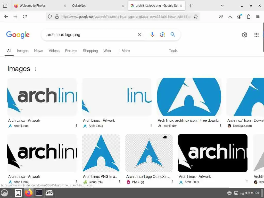The height and width of the screenshot is (198, 264).
Task: Open the Downloads panel
Action: tap(230, 16)
